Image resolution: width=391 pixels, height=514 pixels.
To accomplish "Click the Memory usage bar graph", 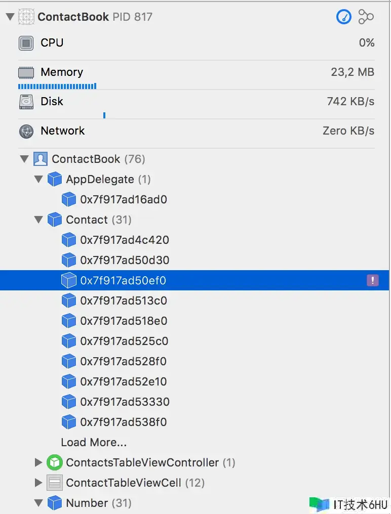I will coord(57,87).
